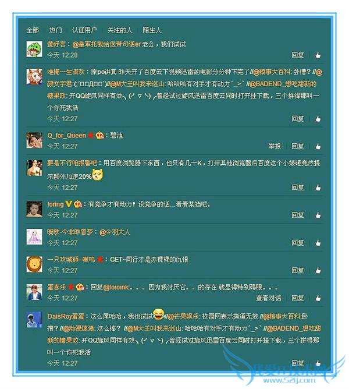Screen dimensions: 349x389
Task: Click thumbs-up on 晓歌-今非昨昔梦 comment
Action: (x=318, y=243)
